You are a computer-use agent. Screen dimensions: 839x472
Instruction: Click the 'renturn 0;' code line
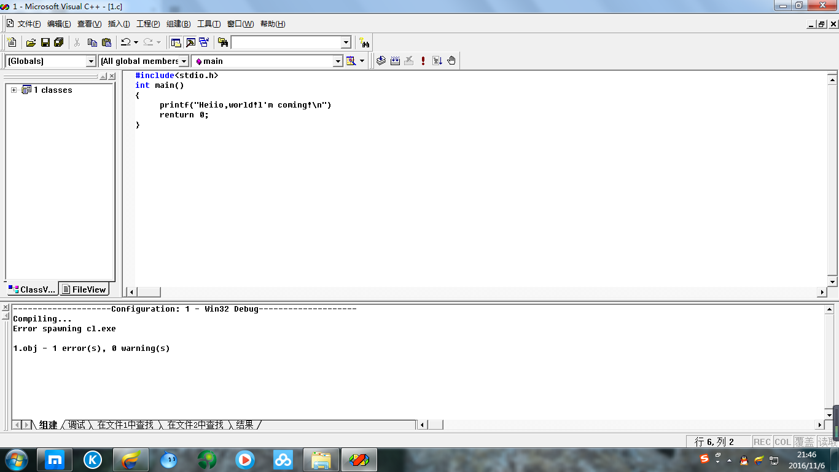pos(184,115)
